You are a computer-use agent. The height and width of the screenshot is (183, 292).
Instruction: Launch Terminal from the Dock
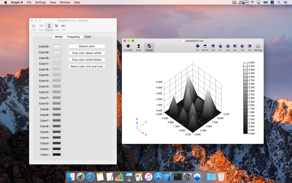tap(178, 177)
